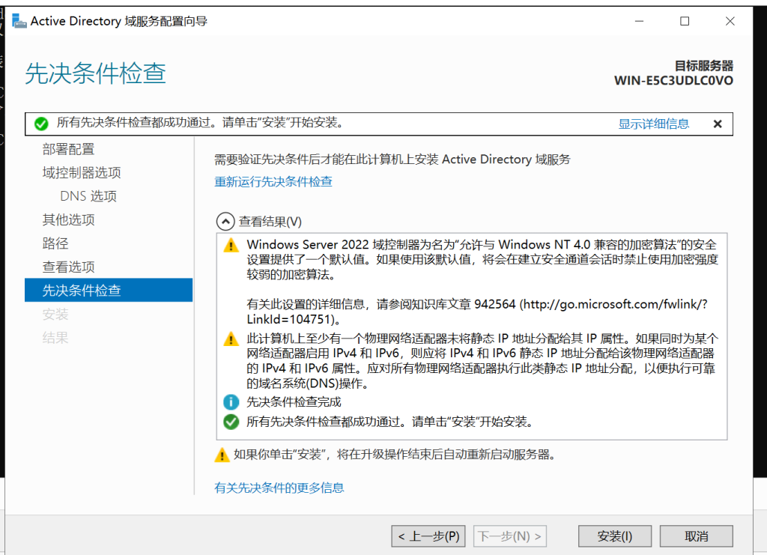The width and height of the screenshot is (767, 555).
Task: Click the first yellow warning icon in results
Action: [231, 245]
